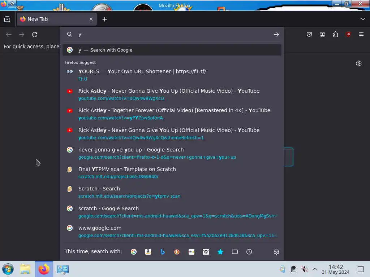
Task: Search this time with Amazon icon
Action: (x=148, y=252)
